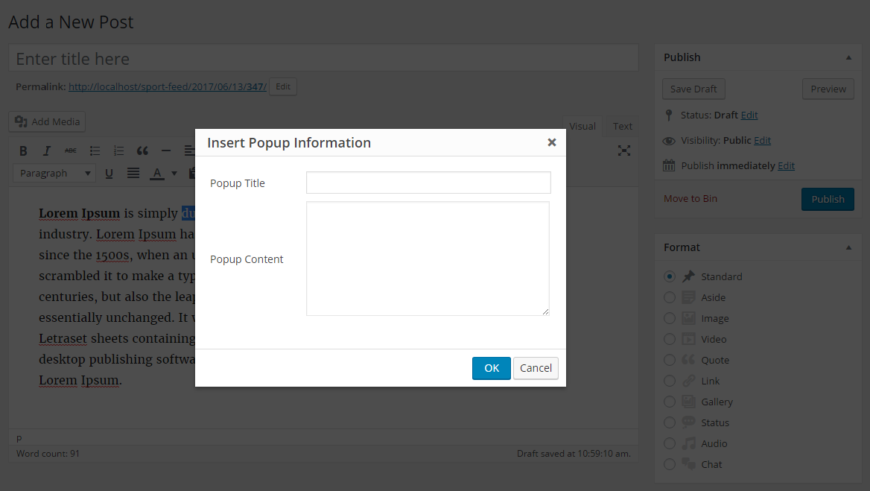
Task: Edit the publish date
Action: [x=786, y=165]
